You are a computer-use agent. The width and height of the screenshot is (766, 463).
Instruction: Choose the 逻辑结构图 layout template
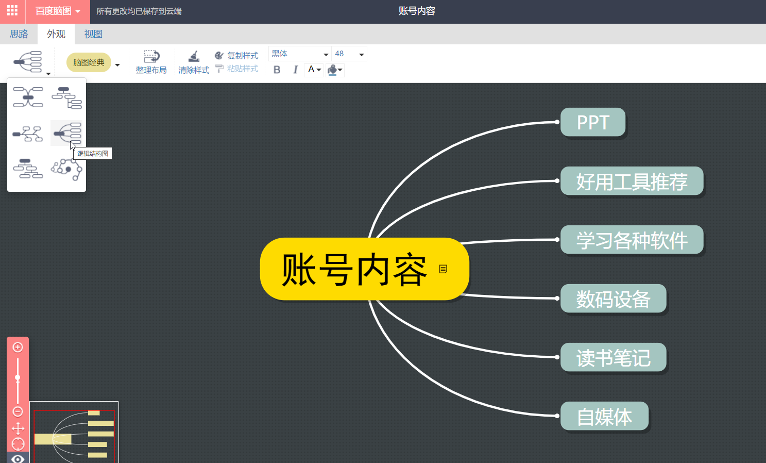coord(67,134)
